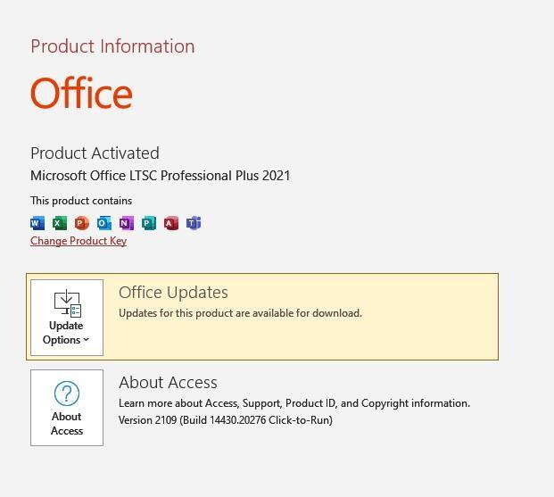The width and height of the screenshot is (554, 497).
Task: Click the Word app icon
Action: (x=37, y=223)
